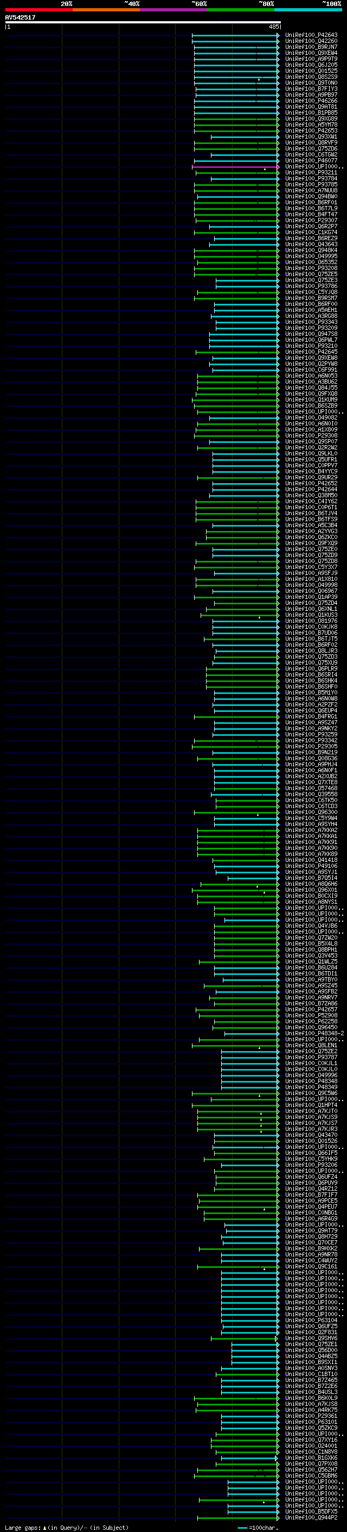Open hit UniRef100_A7NUU8

311,191
